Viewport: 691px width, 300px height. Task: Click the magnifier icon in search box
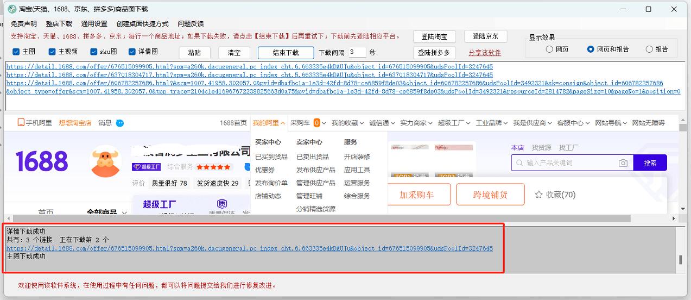(x=520, y=163)
